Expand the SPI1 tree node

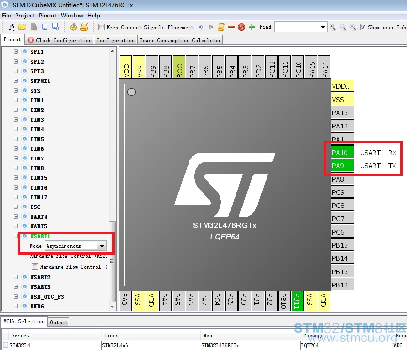16,52
